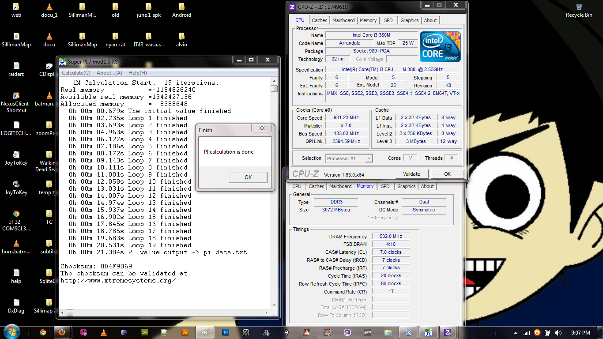Select the IT 32 COMSCI Chrome shortcut
The height and width of the screenshot is (339, 603).
coord(16,221)
